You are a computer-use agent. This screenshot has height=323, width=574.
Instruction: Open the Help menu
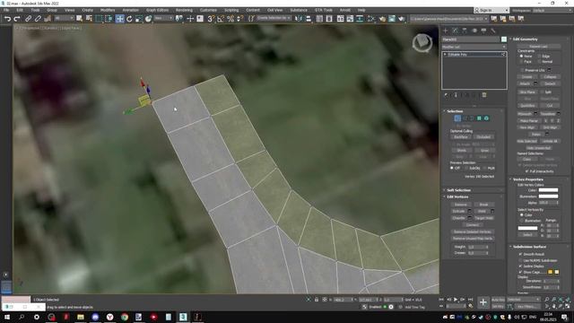(361, 10)
